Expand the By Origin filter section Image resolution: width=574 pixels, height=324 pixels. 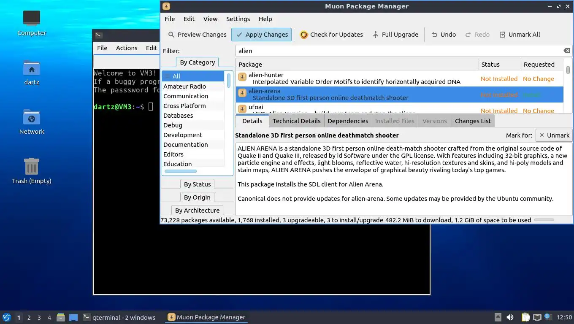click(197, 197)
